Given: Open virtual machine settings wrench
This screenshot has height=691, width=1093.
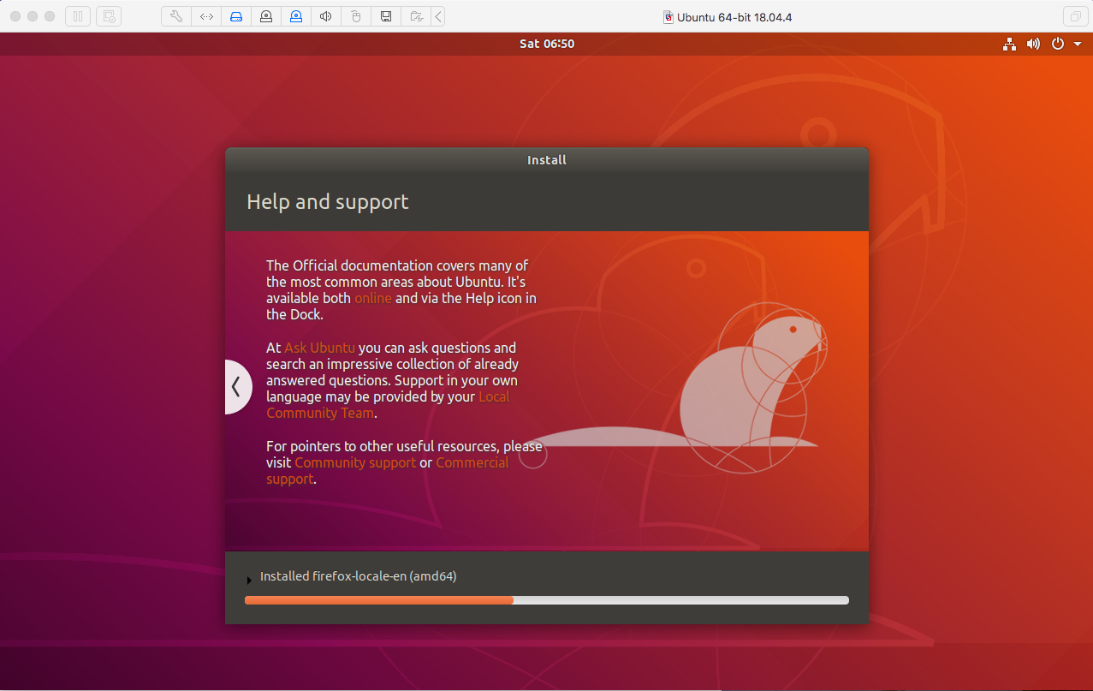Looking at the screenshot, I should coord(176,16).
